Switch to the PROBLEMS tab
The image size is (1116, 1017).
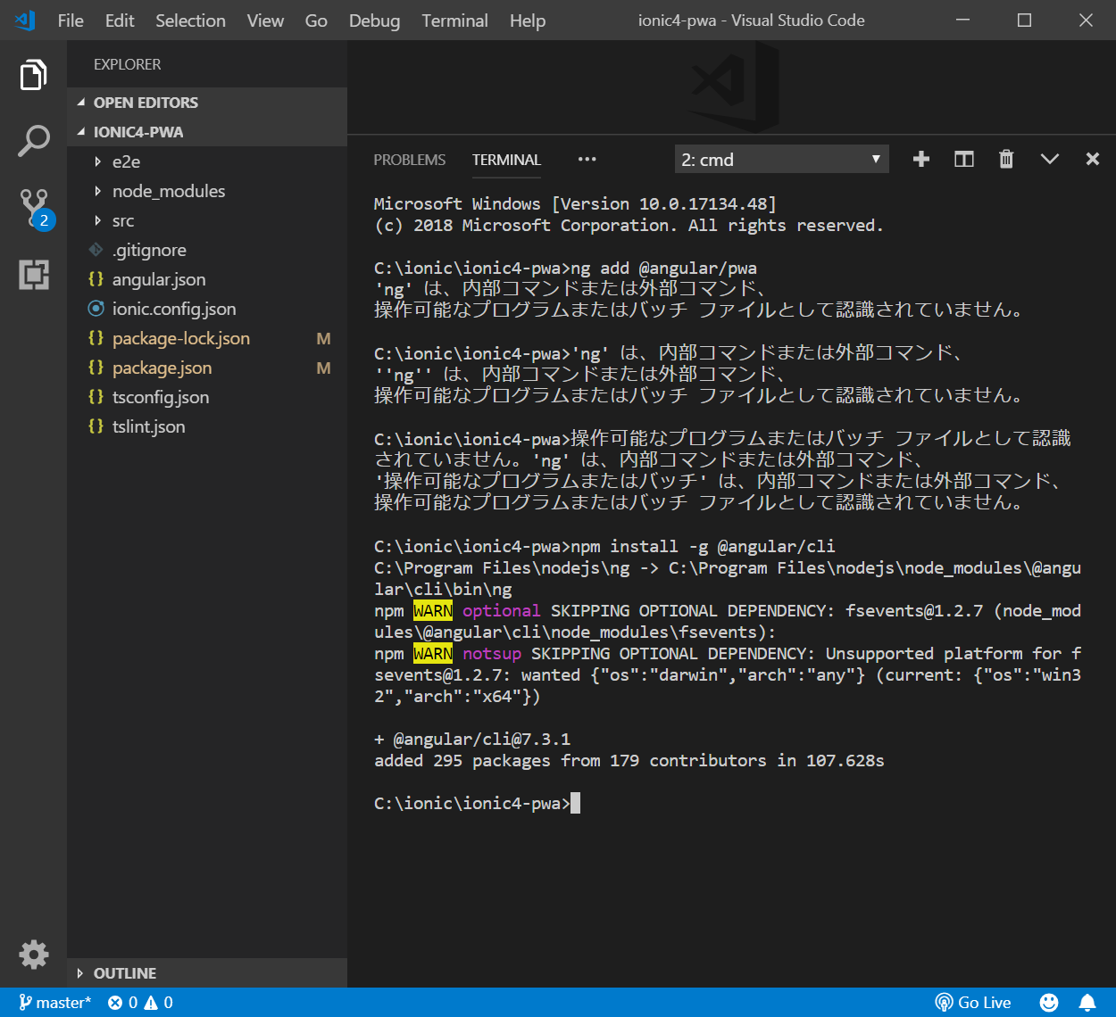[410, 160]
